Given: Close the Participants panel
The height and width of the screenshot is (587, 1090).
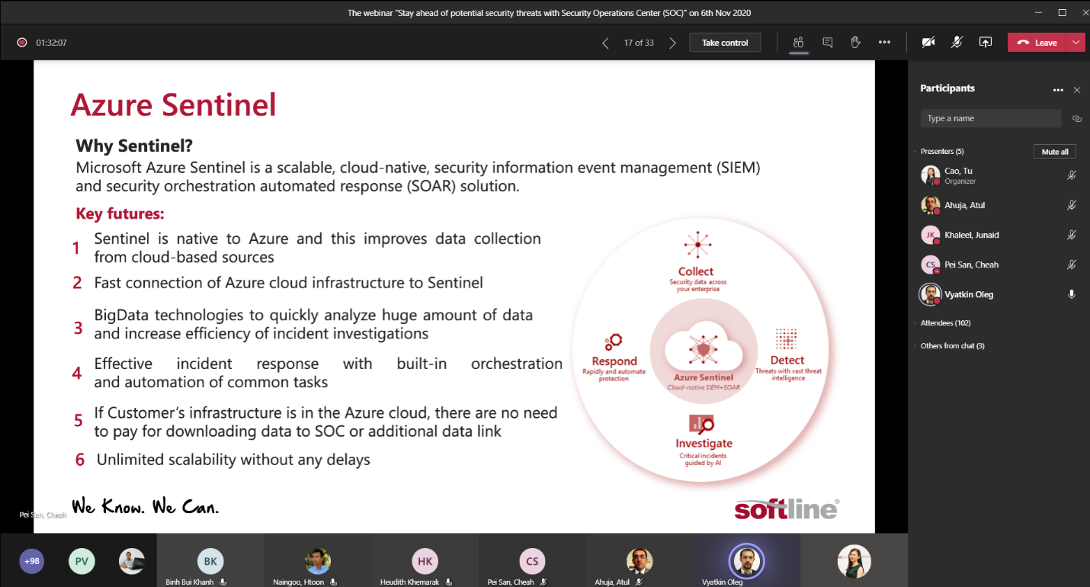Looking at the screenshot, I should (x=1077, y=90).
